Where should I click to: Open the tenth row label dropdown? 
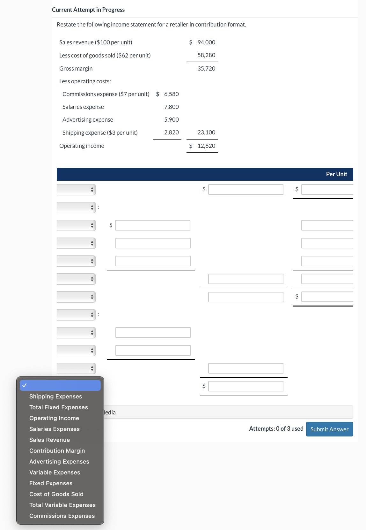[x=76, y=350]
